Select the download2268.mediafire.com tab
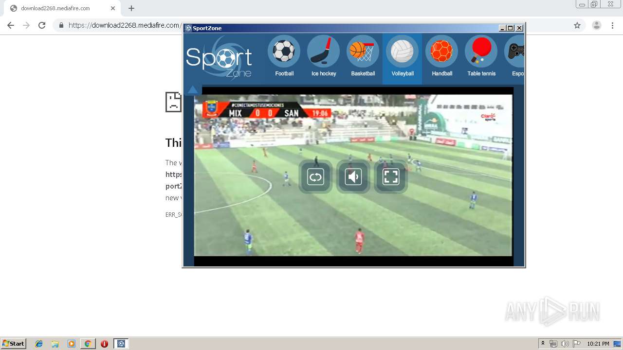 pyautogui.click(x=62, y=8)
